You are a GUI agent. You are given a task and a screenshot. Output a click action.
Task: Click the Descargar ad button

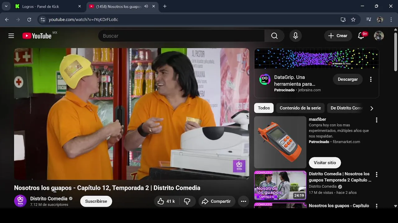[x=348, y=79]
